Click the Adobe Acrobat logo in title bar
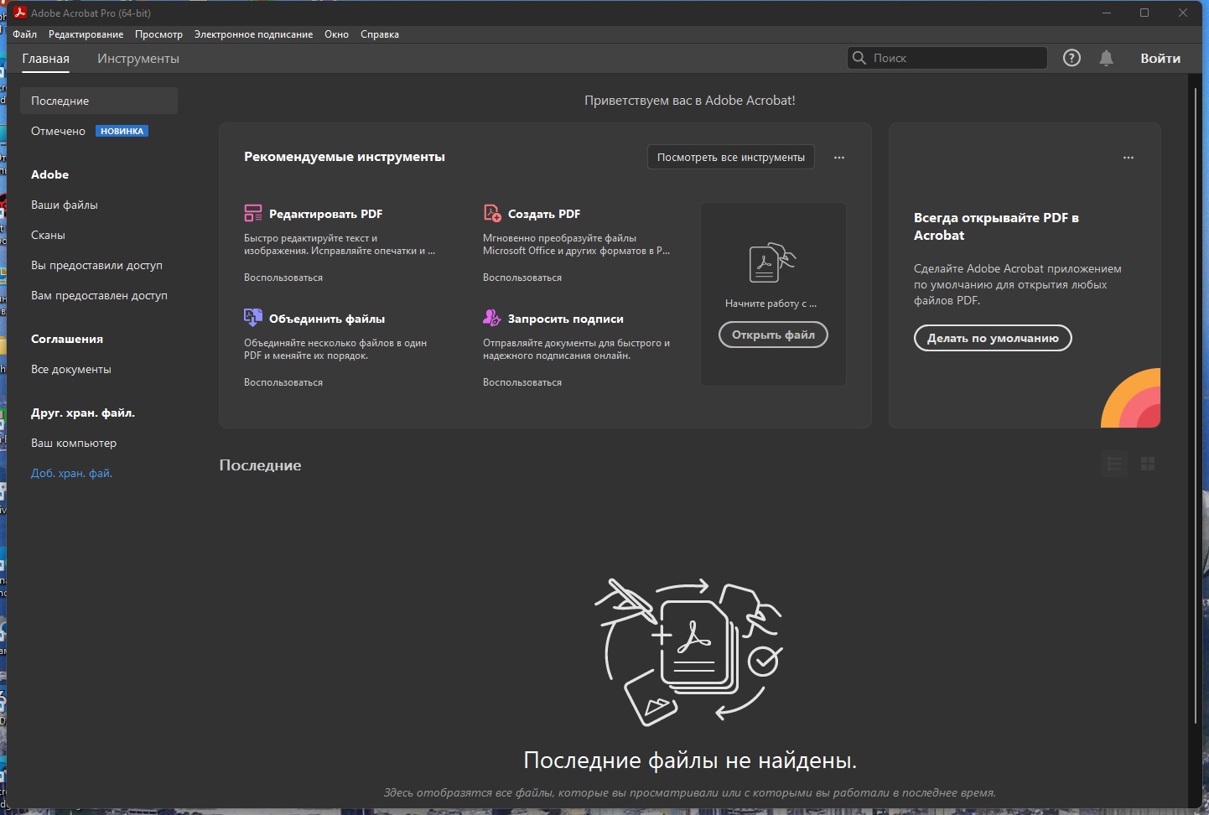1209x815 pixels. point(20,13)
